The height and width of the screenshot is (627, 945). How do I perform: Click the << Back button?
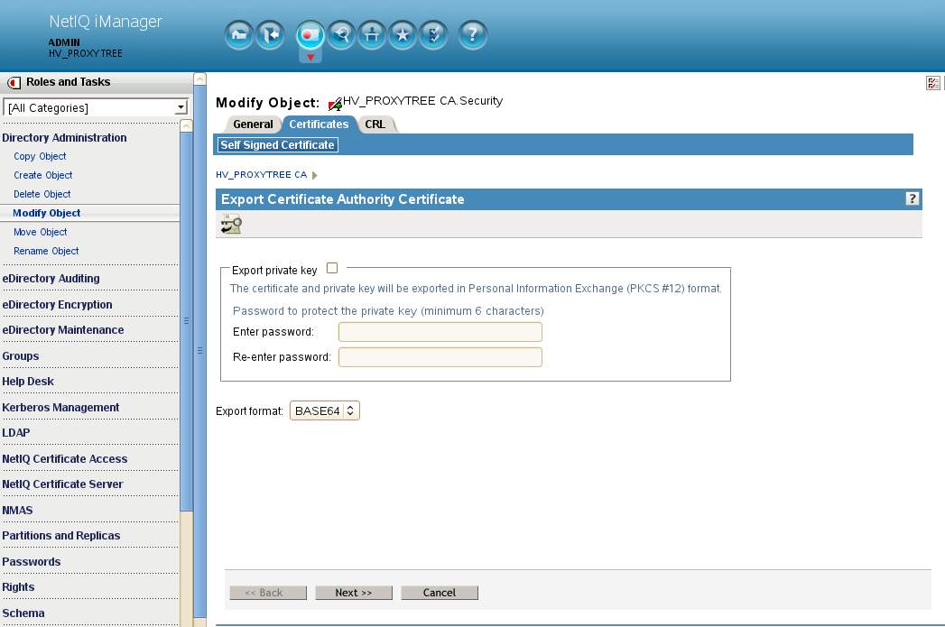click(268, 593)
